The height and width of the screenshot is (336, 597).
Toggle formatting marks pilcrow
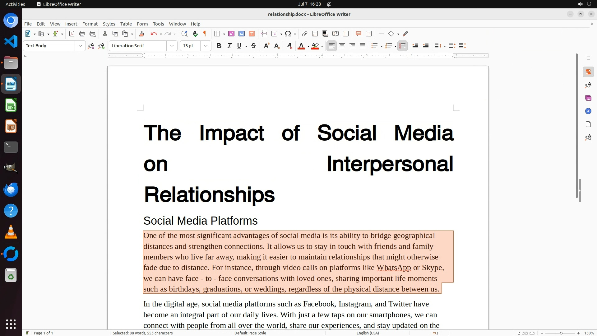pyautogui.click(x=205, y=34)
